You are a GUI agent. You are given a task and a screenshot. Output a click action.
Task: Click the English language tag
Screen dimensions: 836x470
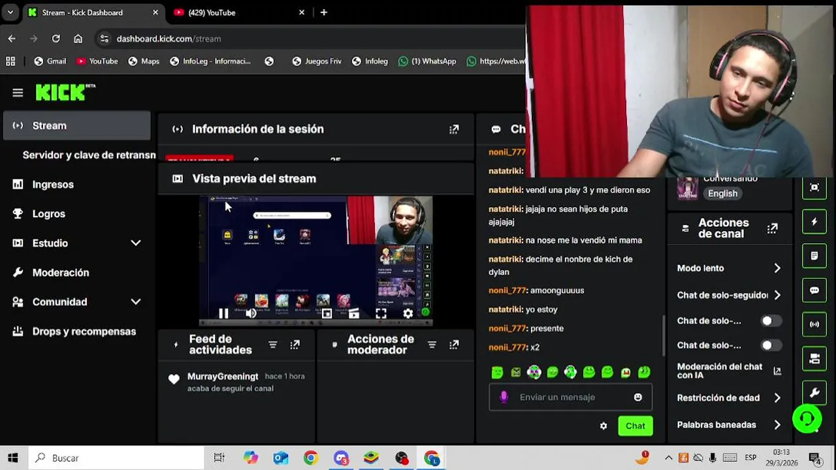coord(722,193)
